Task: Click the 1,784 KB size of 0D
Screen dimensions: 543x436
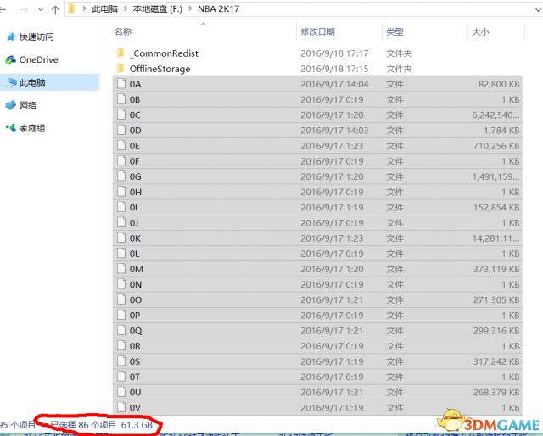Action: (x=501, y=131)
